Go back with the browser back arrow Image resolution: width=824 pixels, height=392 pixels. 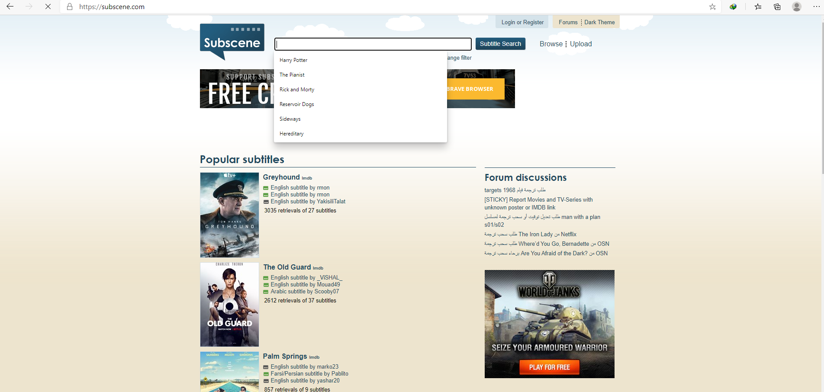pos(10,6)
